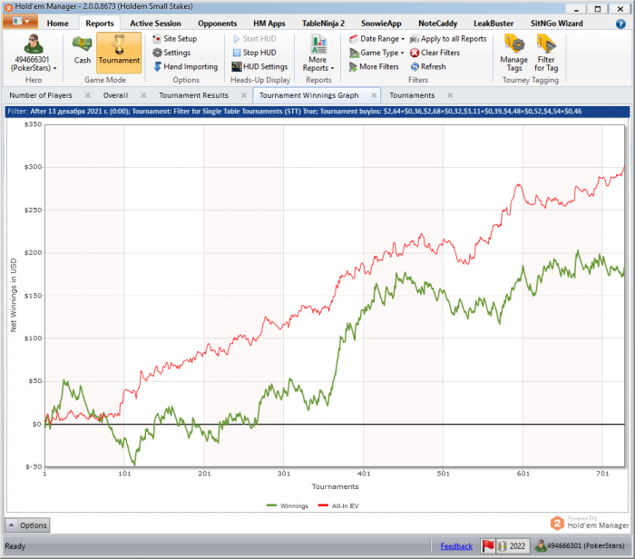The width and height of the screenshot is (635, 559).
Task: Refresh the report filters
Action: tap(427, 67)
